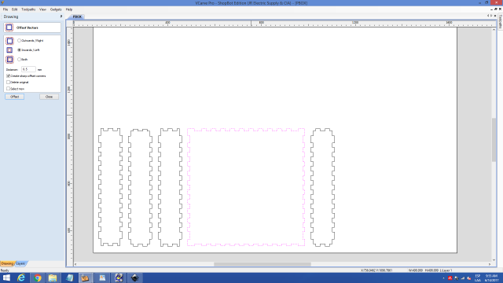Click the taskbar clock showing 9:11 AM
The width and height of the screenshot is (503, 283).
pos(491,277)
